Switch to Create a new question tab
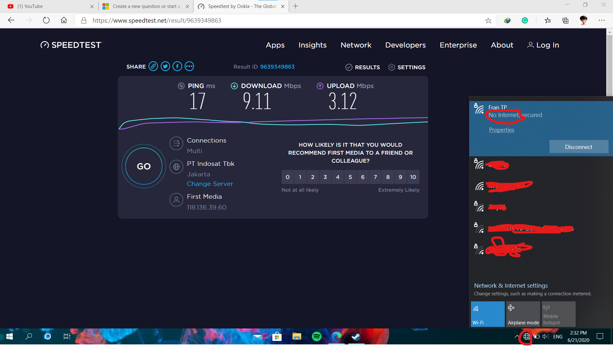 146,6
